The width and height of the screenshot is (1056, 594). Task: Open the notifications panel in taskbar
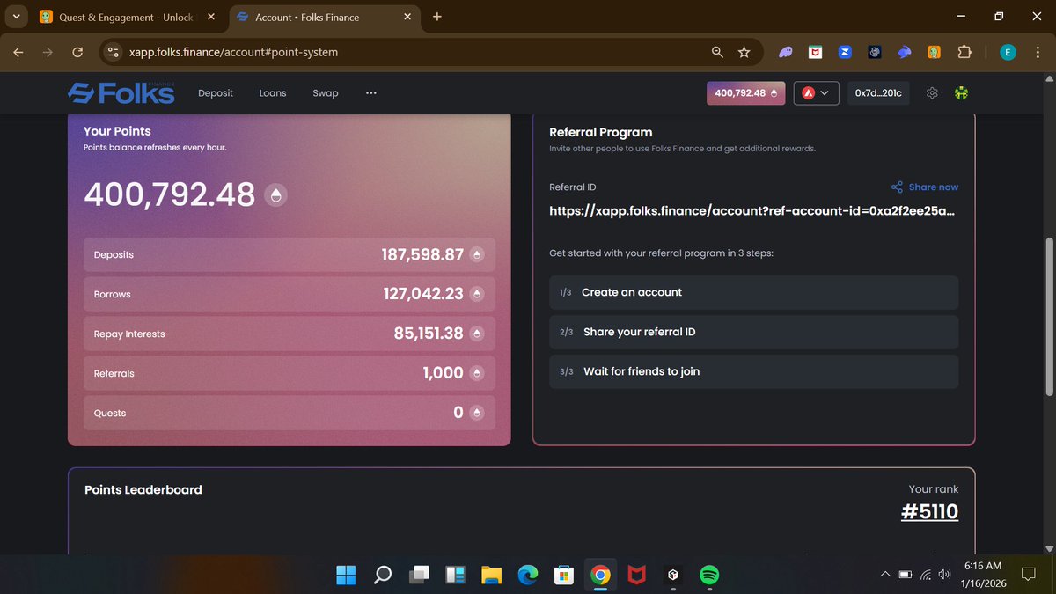point(1027,575)
